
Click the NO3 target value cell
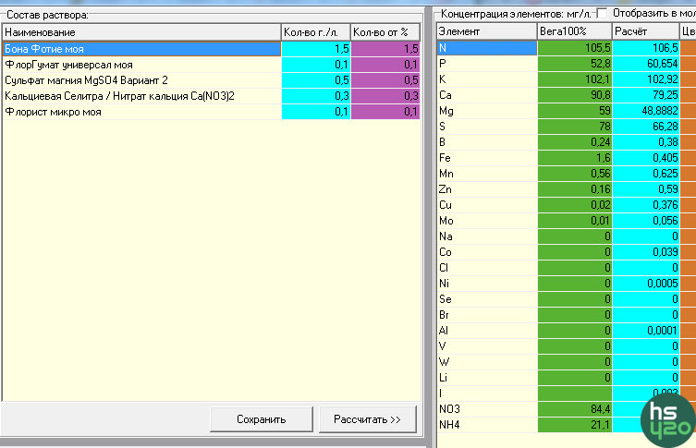pyautogui.click(x=574, y=409)
